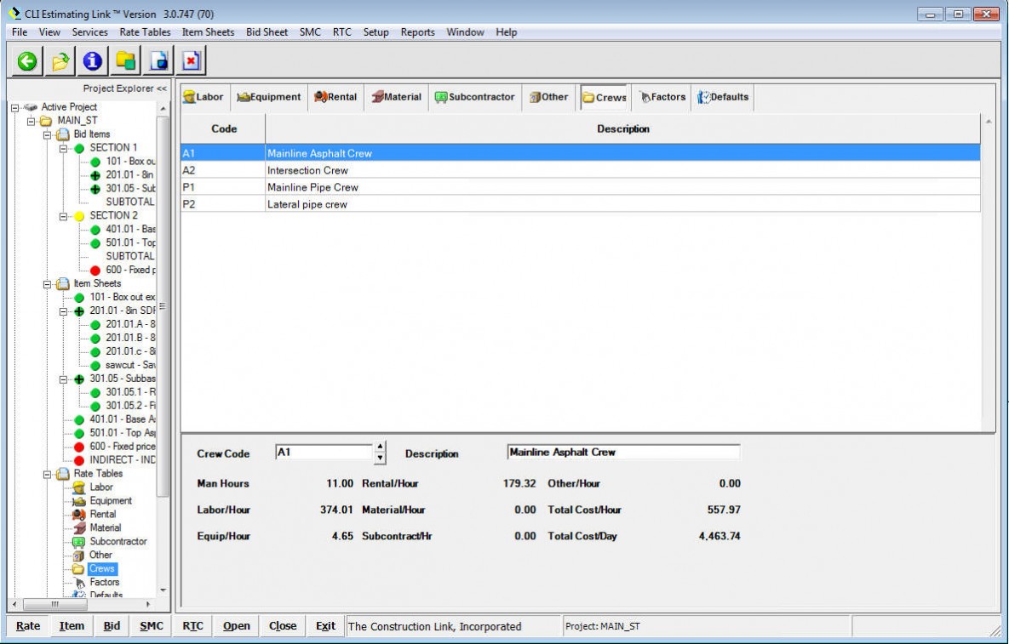Collapse the MAIN_ST tree node
This screenshot has height=644, width=1009.
(31, 121)
